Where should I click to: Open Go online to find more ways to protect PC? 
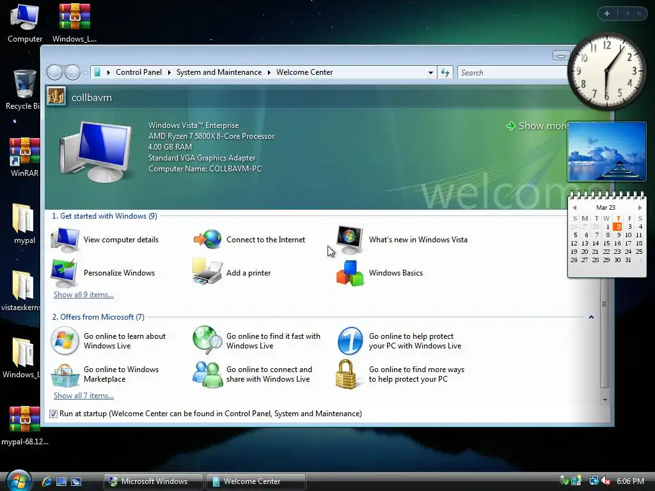pyautogui.click(x=400, y=375)
